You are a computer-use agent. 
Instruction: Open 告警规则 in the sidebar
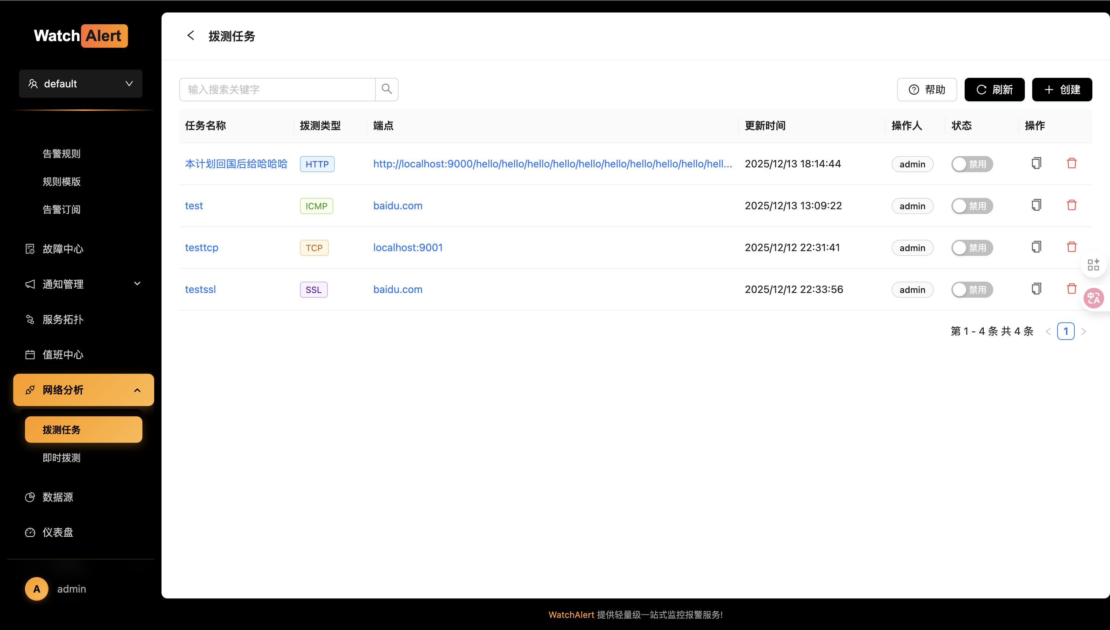tap(61, 153)
